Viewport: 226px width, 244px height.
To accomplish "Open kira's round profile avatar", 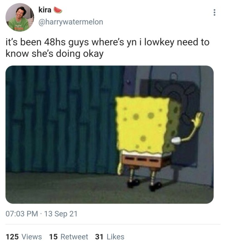I will (20, 18).
